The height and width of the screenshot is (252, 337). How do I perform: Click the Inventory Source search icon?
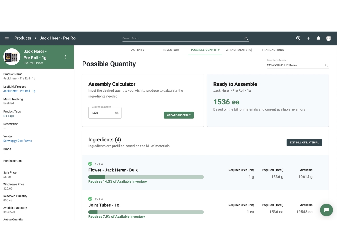click(327, 65)
